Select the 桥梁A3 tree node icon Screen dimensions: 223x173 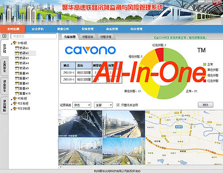(17, 58)
